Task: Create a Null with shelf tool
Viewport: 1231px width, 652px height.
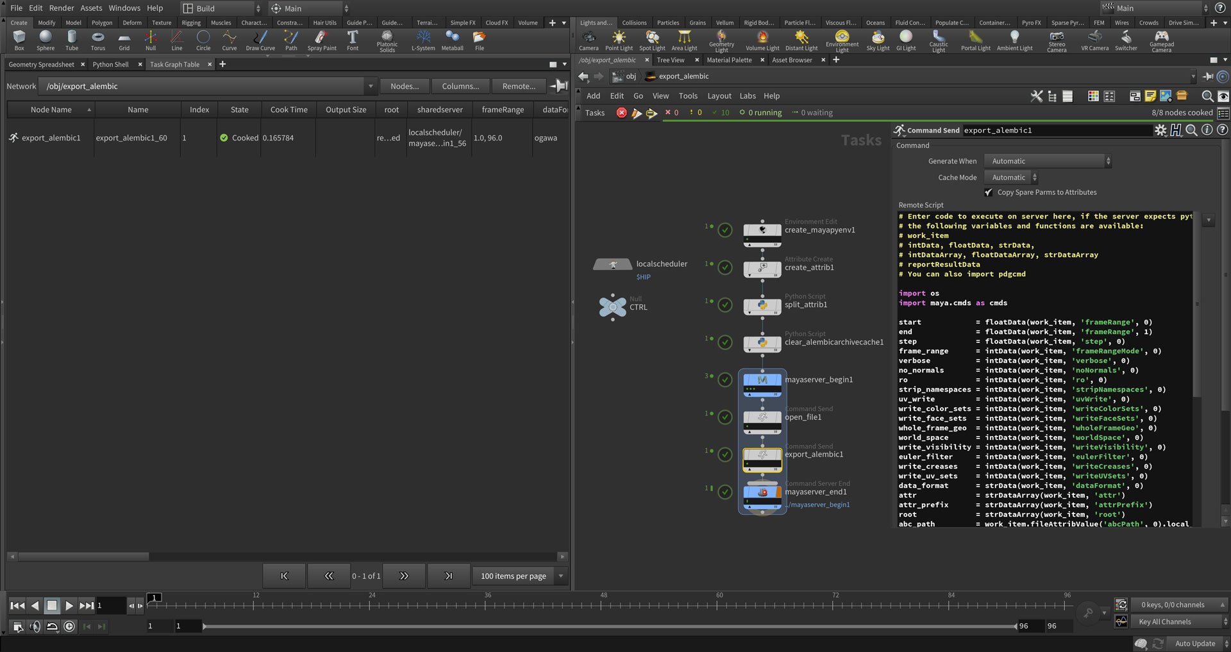Action: pos(151,40)
